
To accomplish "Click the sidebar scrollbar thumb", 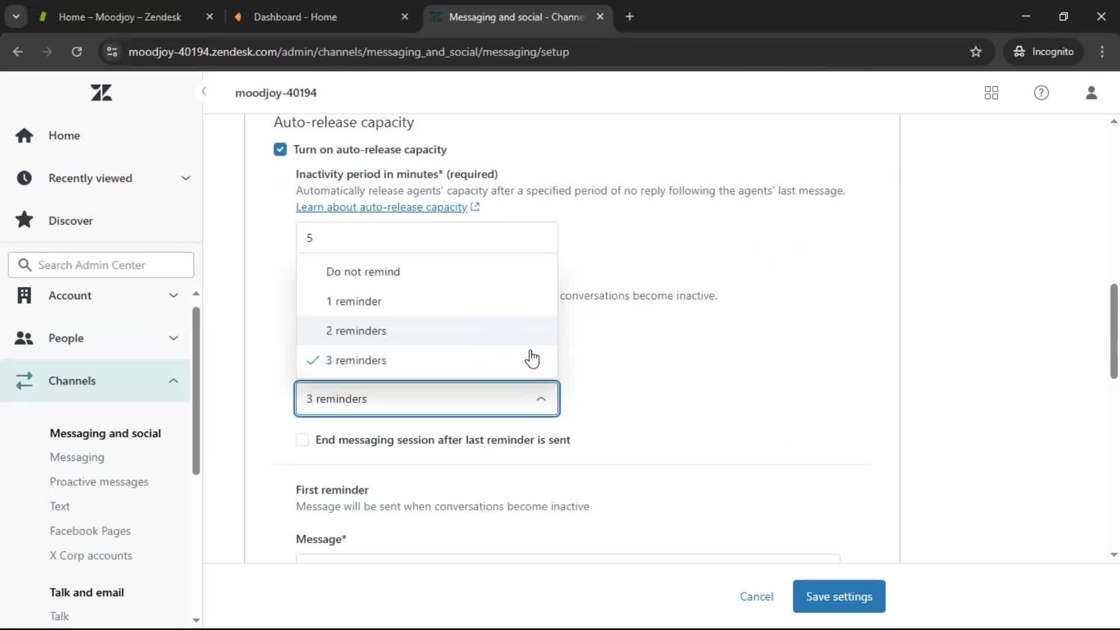I will (x=196, y=390).
